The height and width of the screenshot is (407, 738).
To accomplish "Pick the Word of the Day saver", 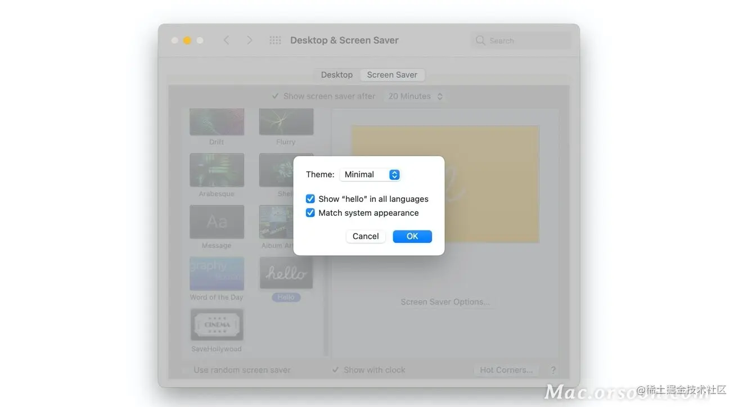I will click(x=217, y=274).
